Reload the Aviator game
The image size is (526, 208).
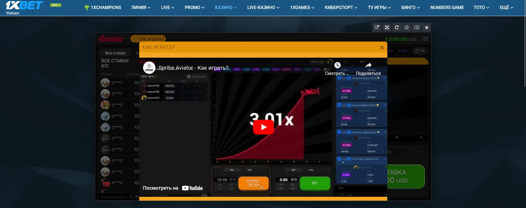(397, 27)
